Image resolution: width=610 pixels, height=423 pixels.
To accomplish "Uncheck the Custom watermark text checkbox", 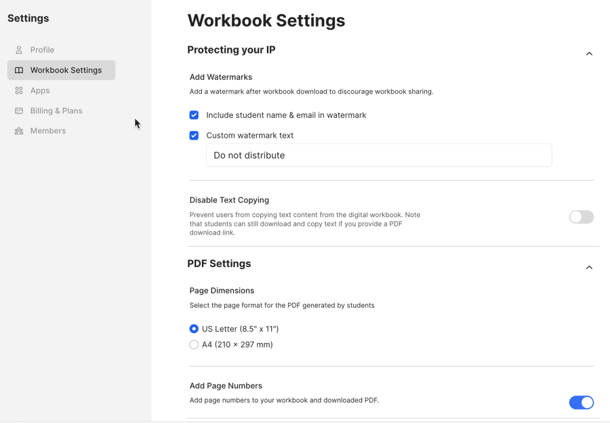I will (194, 136).
